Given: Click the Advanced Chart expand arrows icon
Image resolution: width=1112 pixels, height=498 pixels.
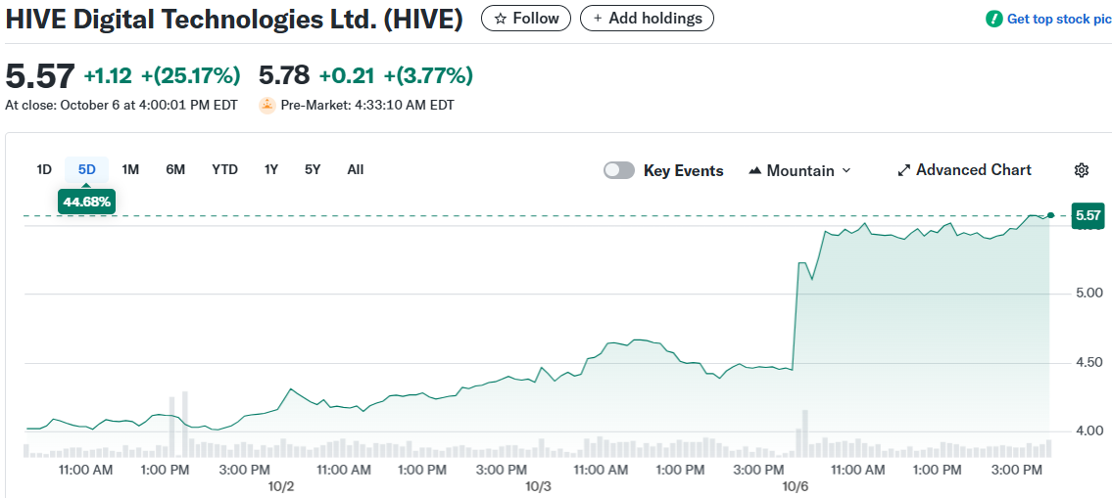Looking at the screenshot, I should (904, 170).
